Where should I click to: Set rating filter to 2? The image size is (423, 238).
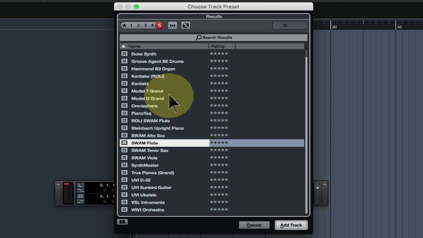click(x=138, y=25)
